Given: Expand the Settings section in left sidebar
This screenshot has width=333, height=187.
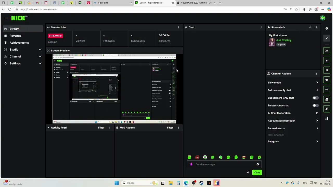Looking at the screenshot, I should (x=23, y=63).
